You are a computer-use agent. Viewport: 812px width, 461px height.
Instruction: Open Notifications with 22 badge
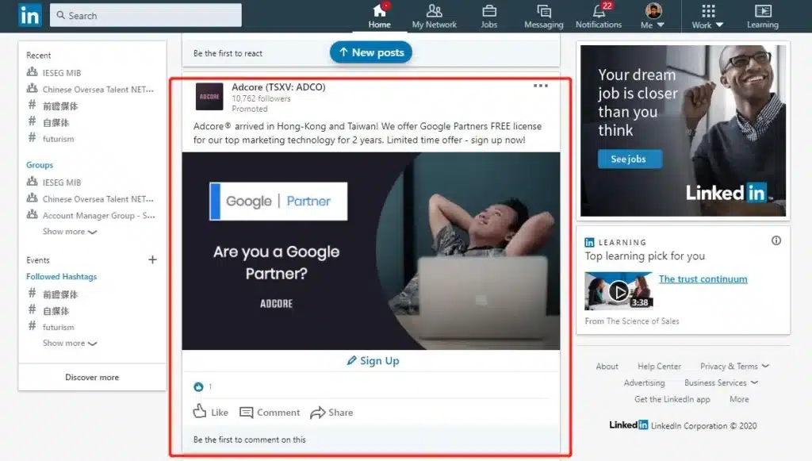pos(599,16)
